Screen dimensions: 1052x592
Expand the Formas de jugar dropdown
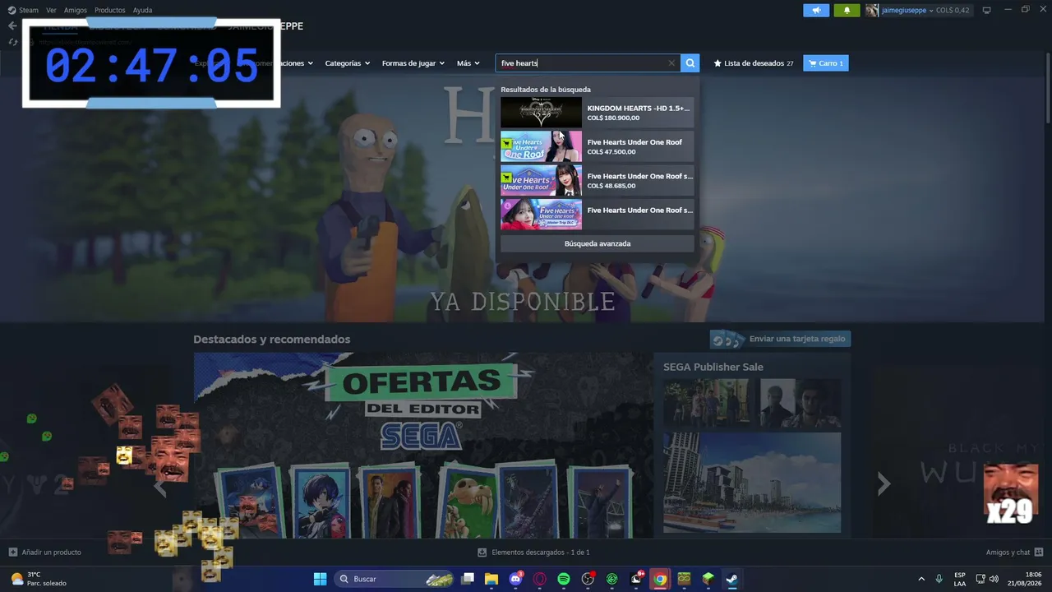point(413,63)
